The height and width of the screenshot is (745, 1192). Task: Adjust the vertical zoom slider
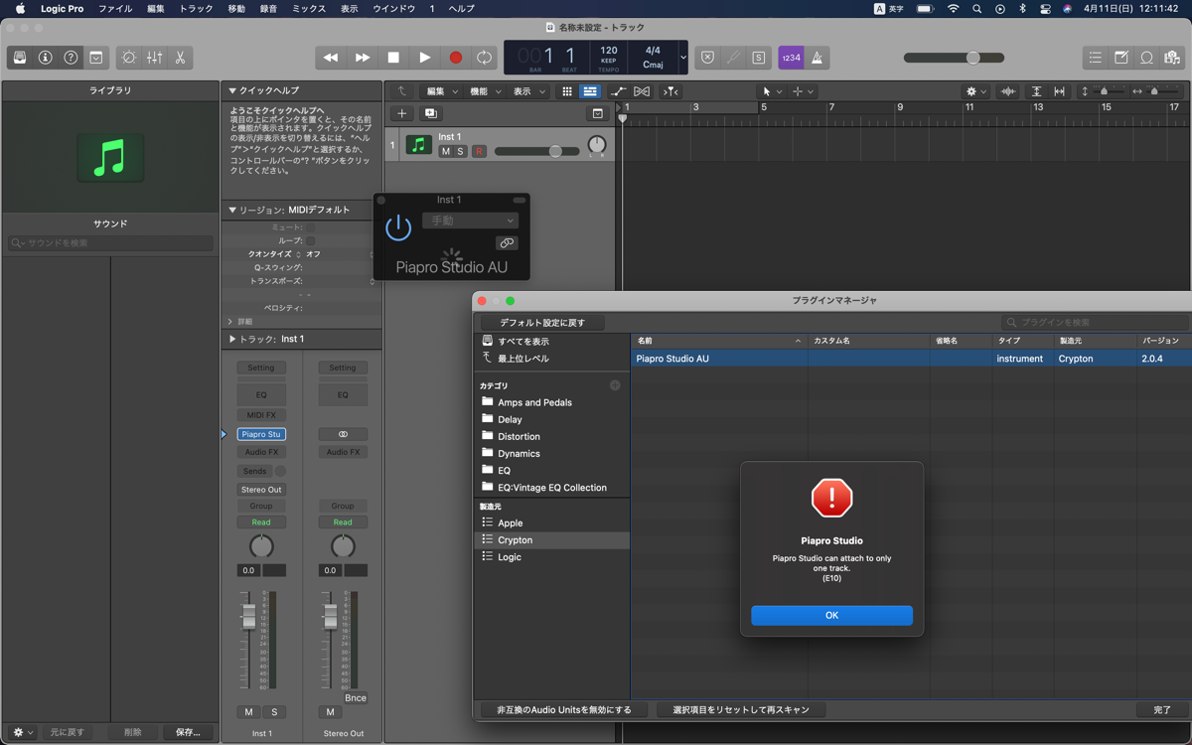point(1104,91)
